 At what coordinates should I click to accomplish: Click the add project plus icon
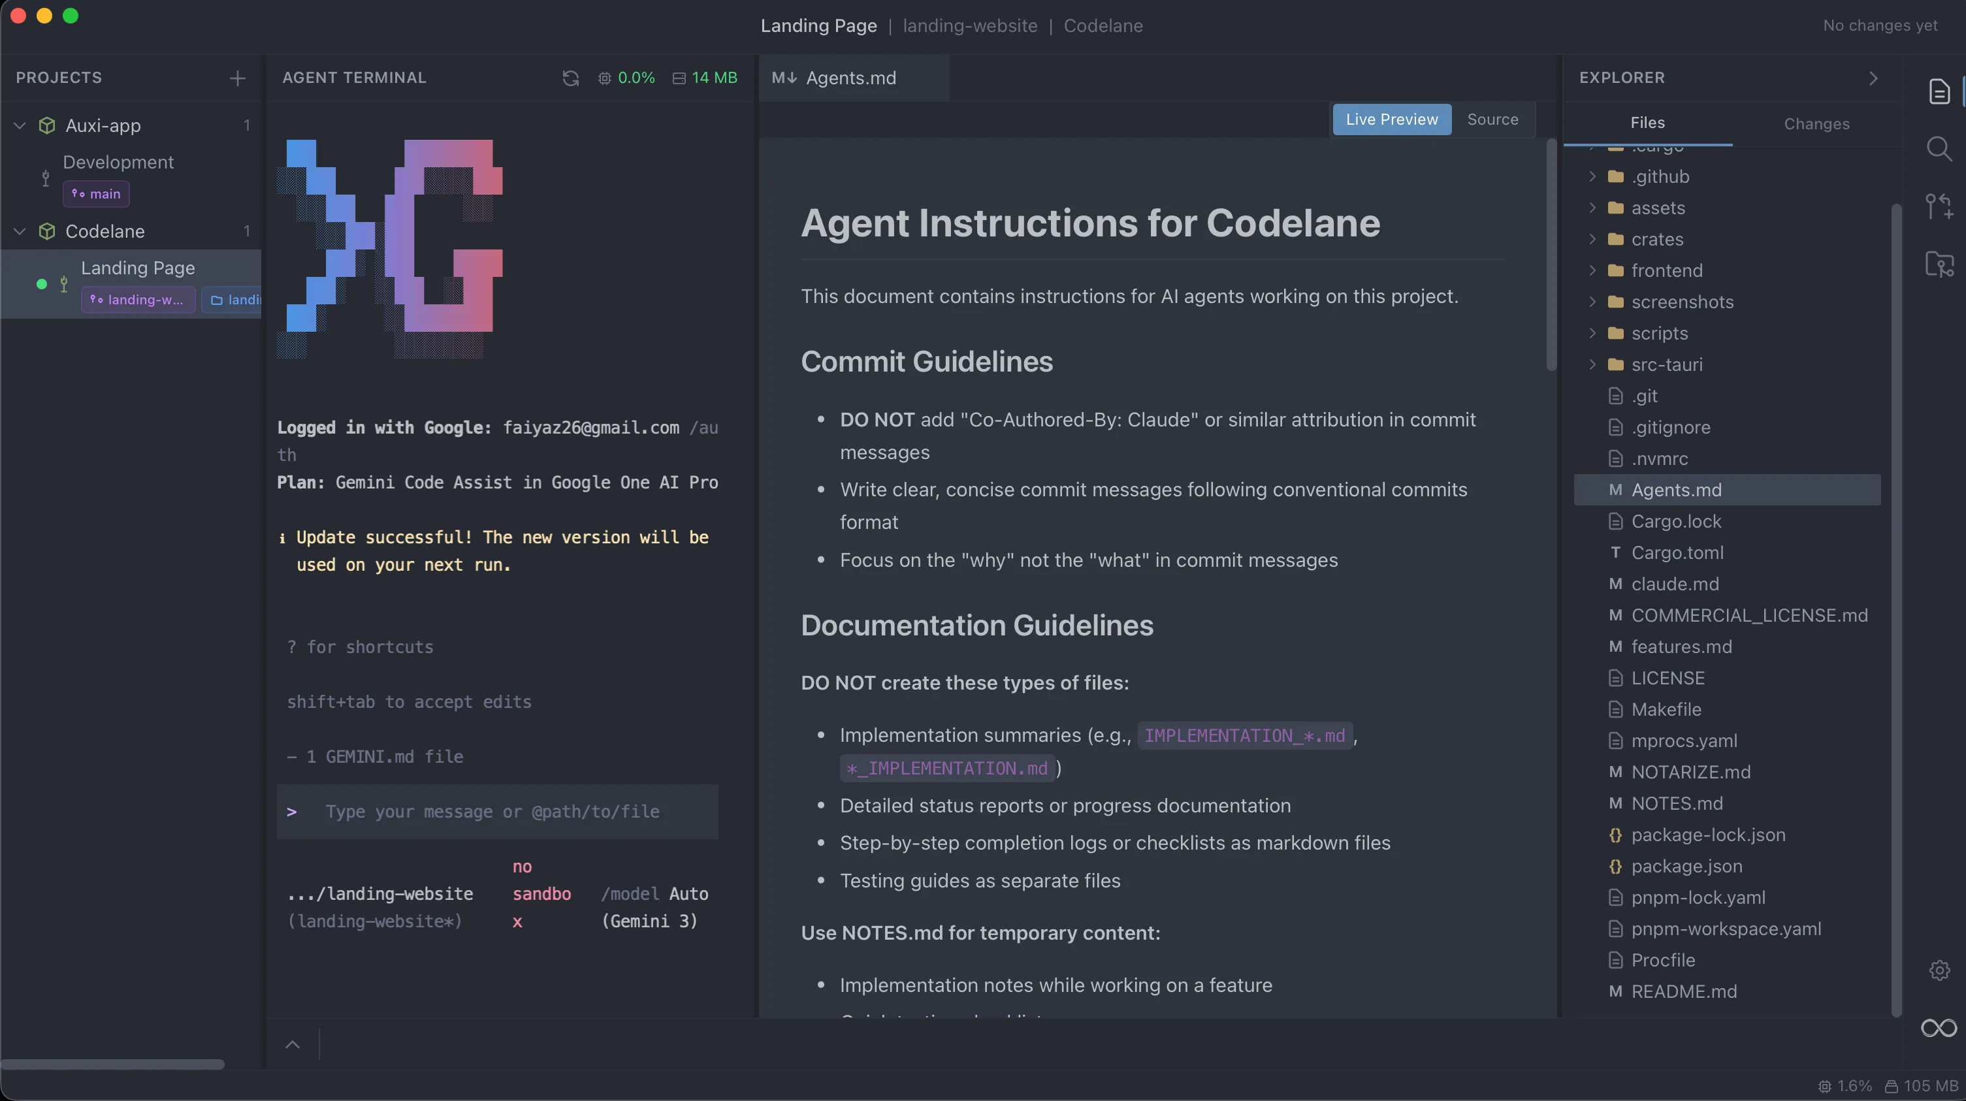[237, 77]
